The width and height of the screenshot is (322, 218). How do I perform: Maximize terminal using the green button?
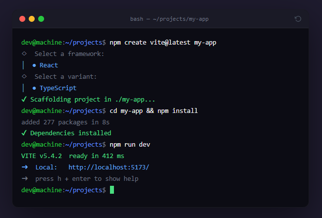click(x=41, y=19)
